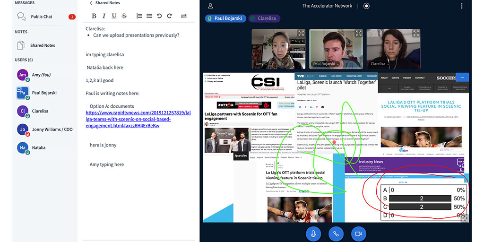Click the 'Amy typing here' text line

[107, 164]
